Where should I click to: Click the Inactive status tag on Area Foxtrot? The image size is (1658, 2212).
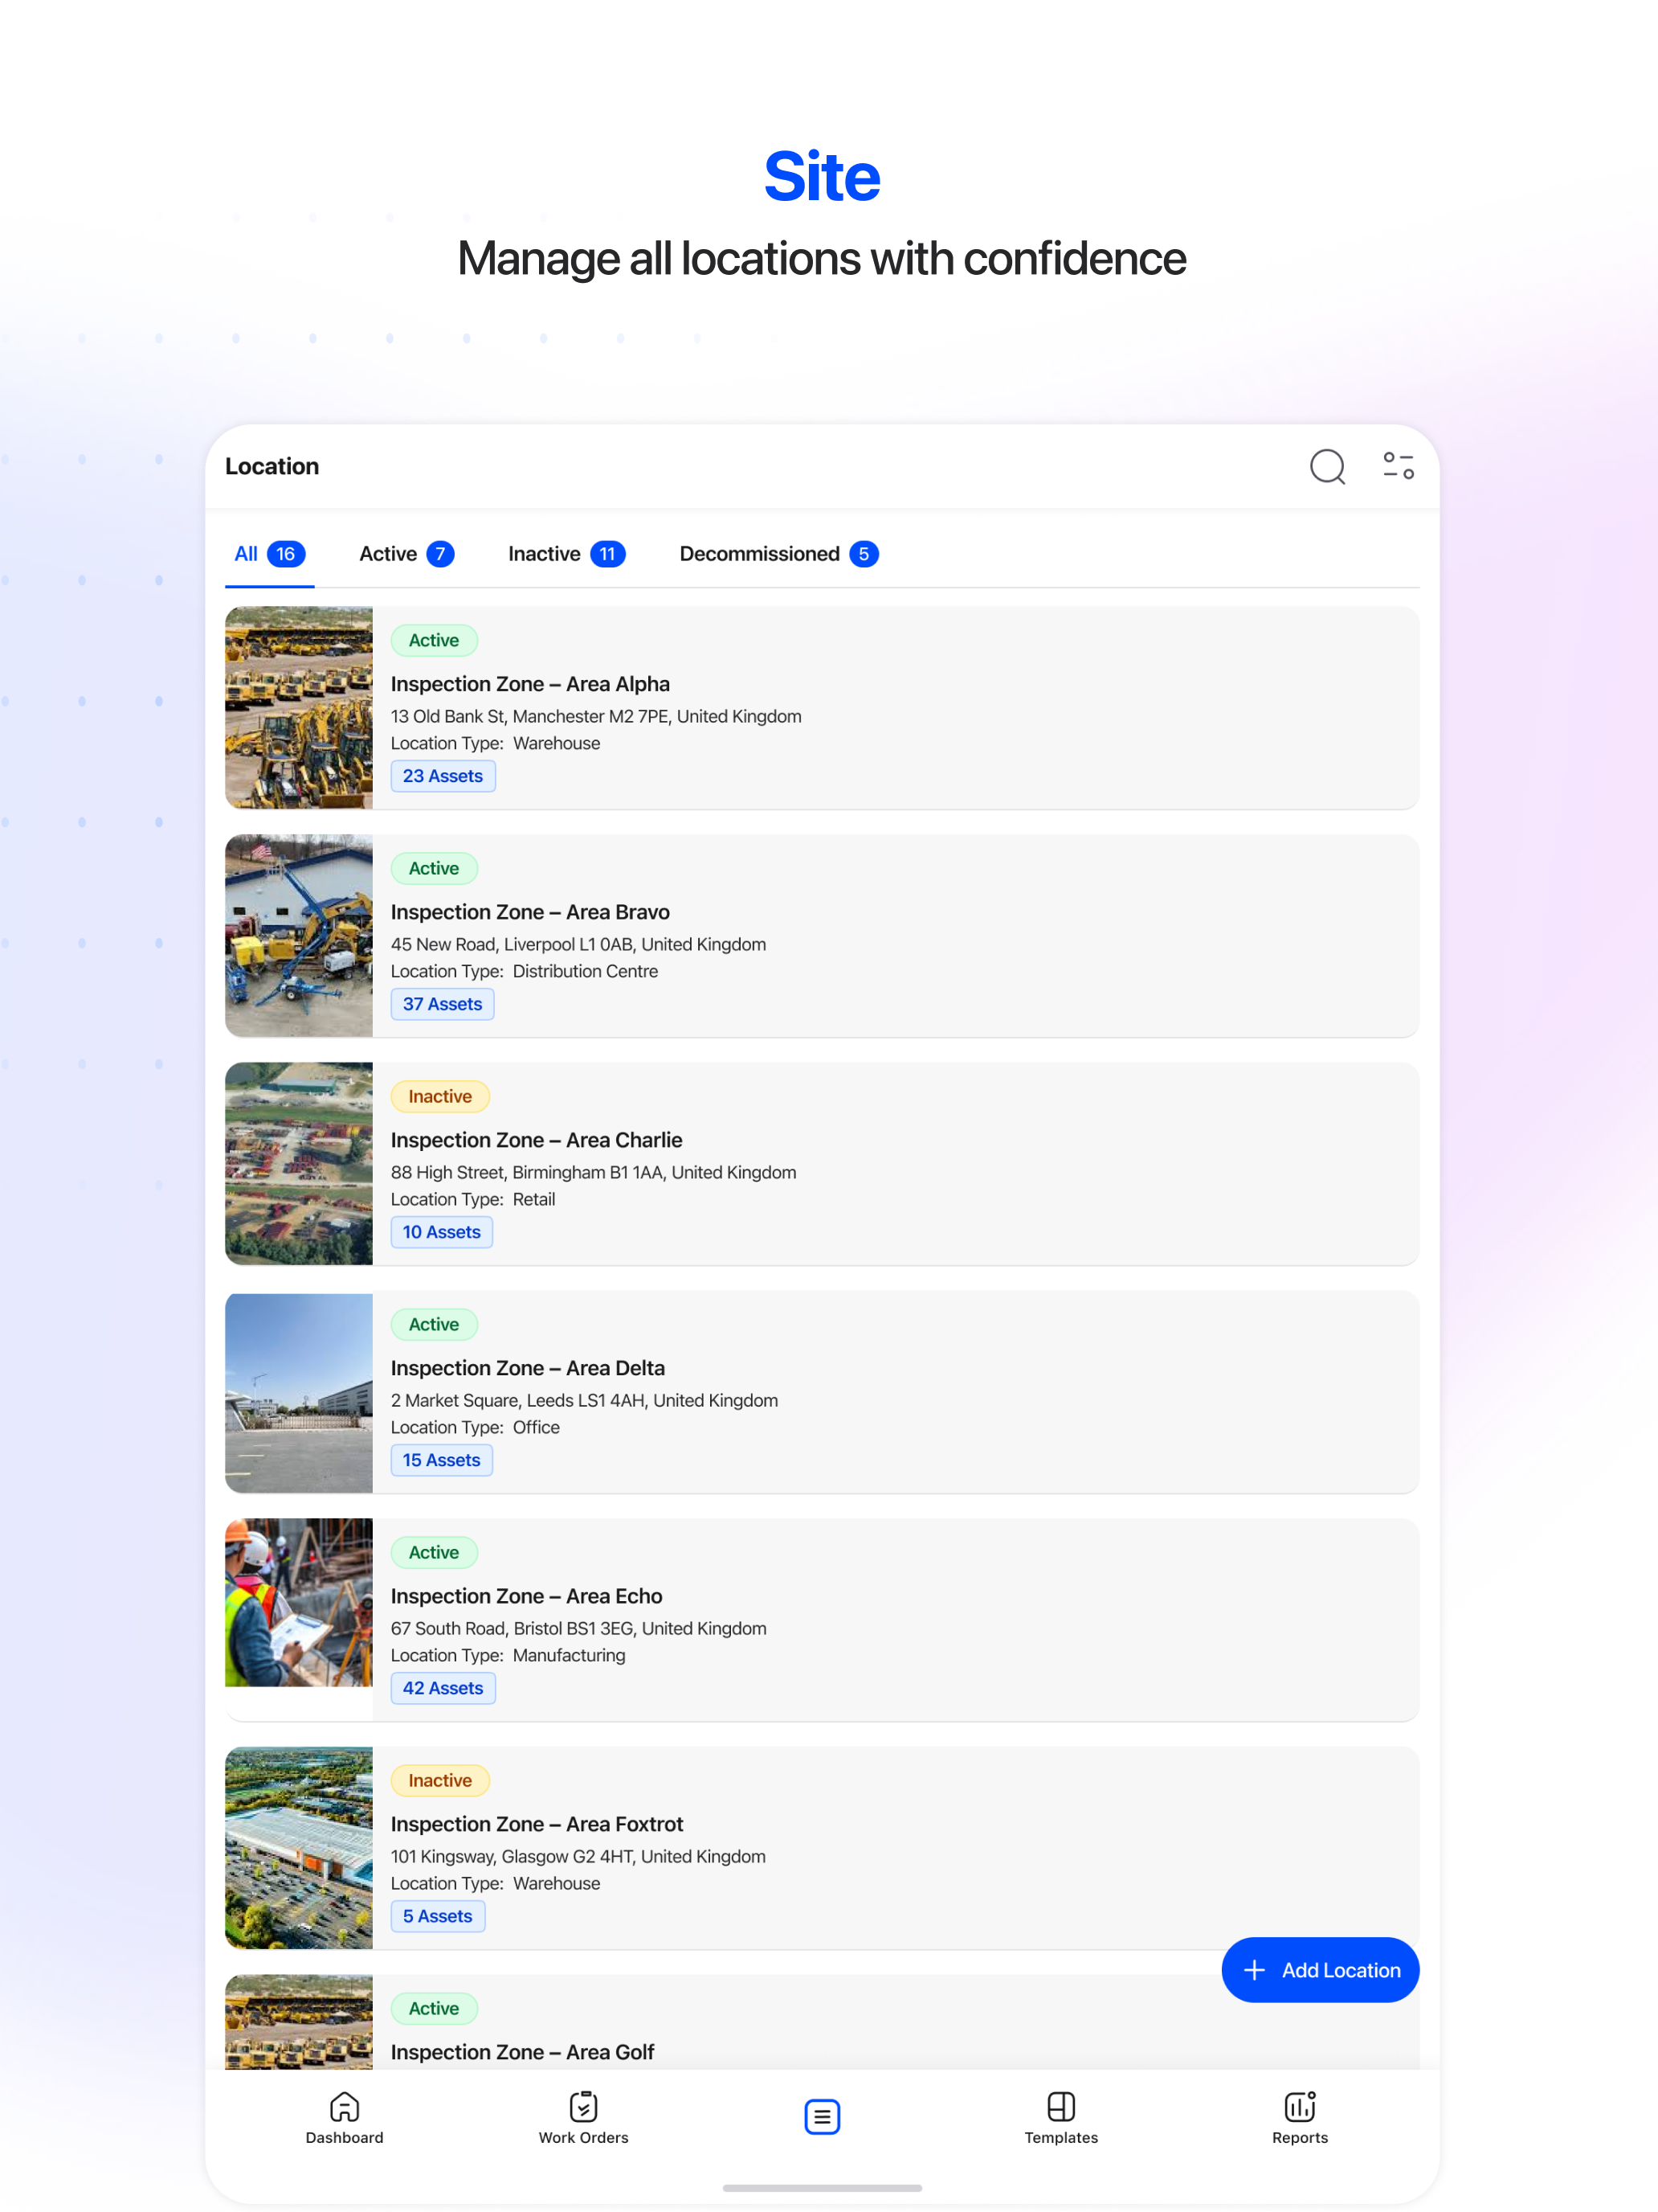[x=439, y=1780]
